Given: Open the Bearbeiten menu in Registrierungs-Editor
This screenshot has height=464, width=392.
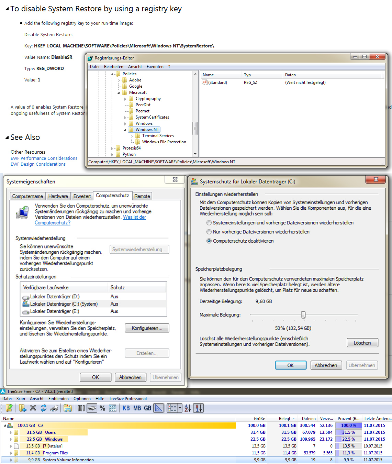Looking at the screenshot, I should pyautogui.click(x=114, y=67).
